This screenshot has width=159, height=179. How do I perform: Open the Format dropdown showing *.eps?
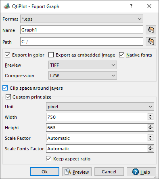[82, 19]
